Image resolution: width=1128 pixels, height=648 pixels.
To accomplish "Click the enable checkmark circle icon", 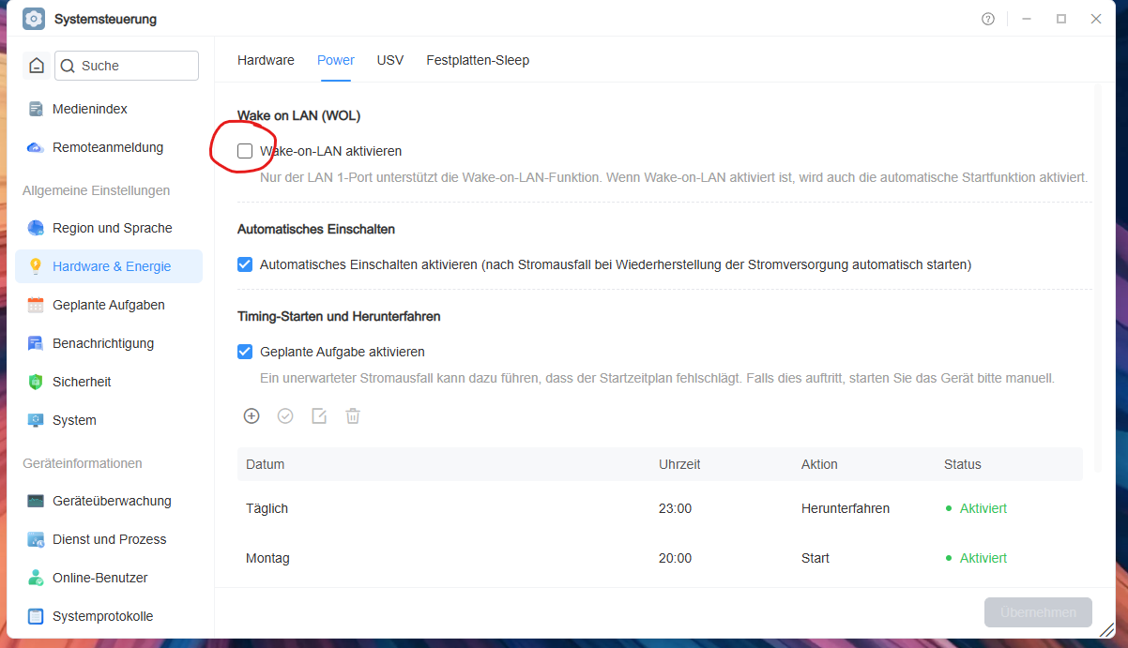I will [285, 415].
